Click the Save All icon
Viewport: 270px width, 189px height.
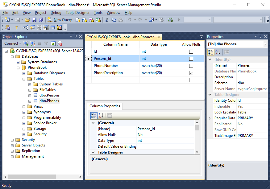(41, 20)
